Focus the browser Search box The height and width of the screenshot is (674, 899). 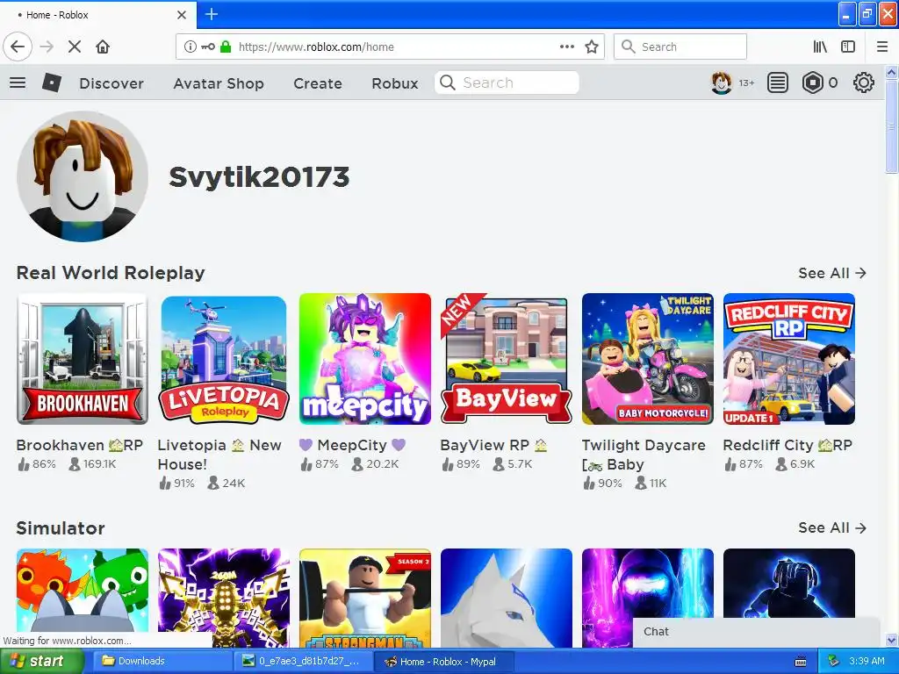coord(680,47)
